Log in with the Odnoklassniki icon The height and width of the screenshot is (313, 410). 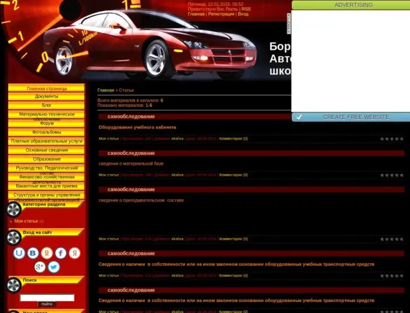tap(47, 253)
